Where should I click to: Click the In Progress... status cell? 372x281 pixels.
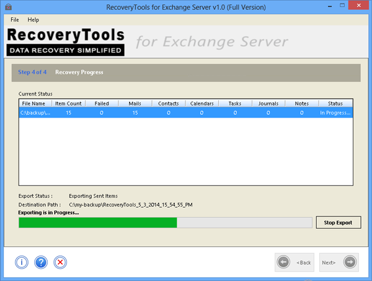pos(335,113)
